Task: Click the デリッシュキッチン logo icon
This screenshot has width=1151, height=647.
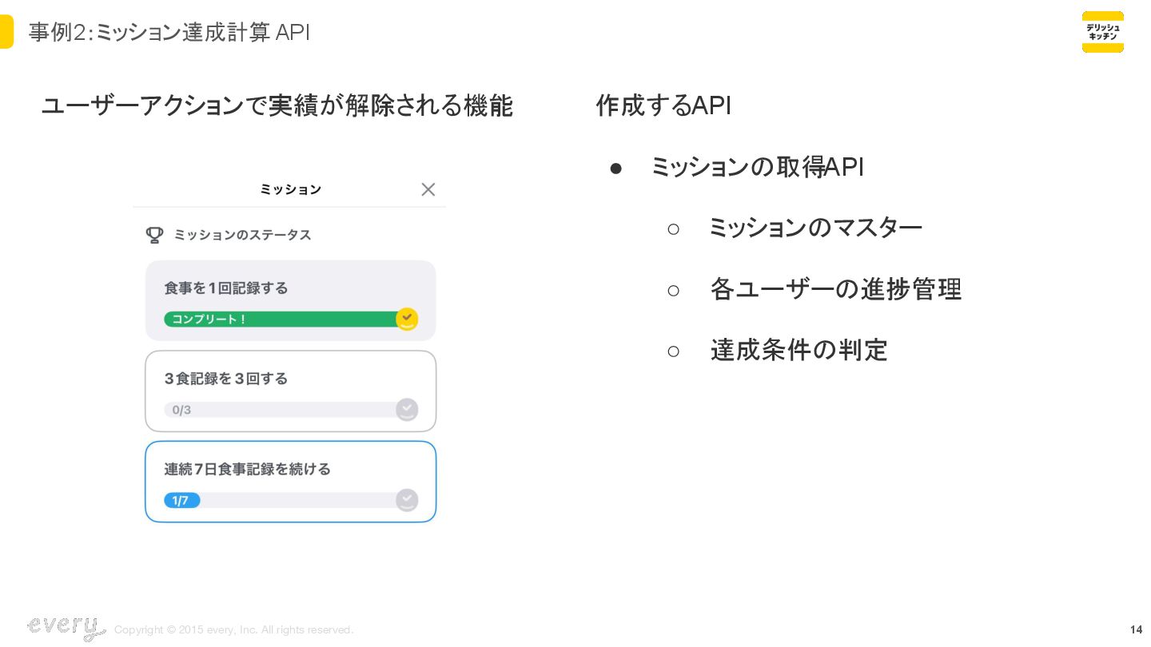Action: point(1103,32)
